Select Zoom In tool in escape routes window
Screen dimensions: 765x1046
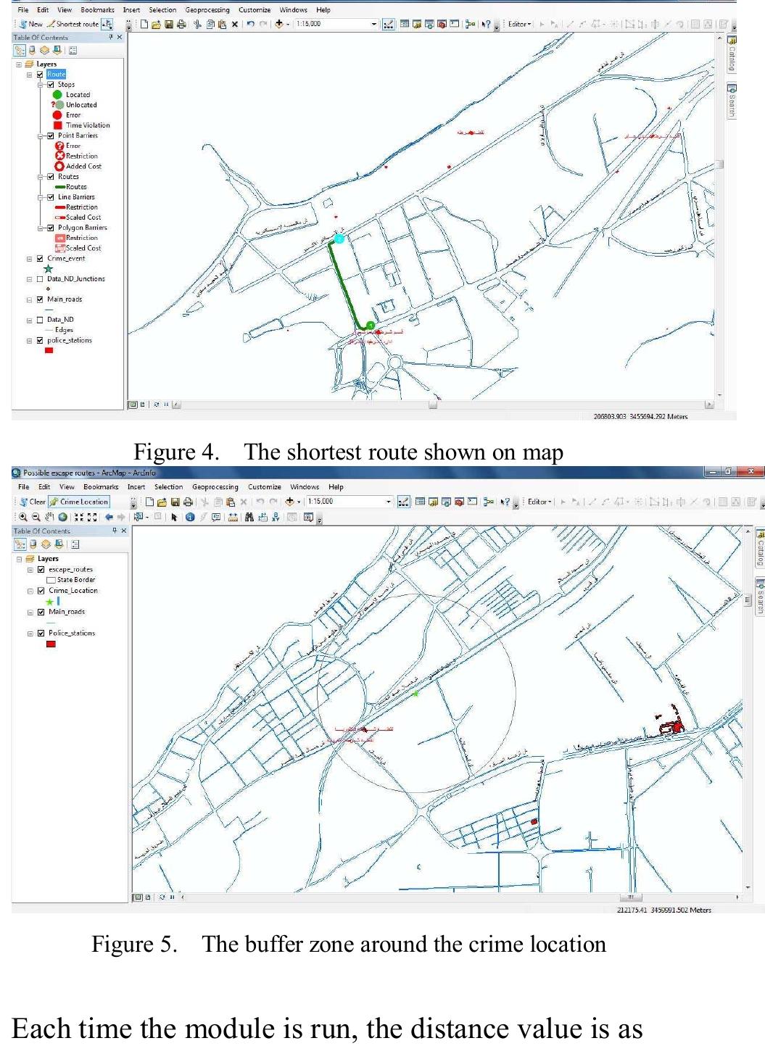point(23,517)
